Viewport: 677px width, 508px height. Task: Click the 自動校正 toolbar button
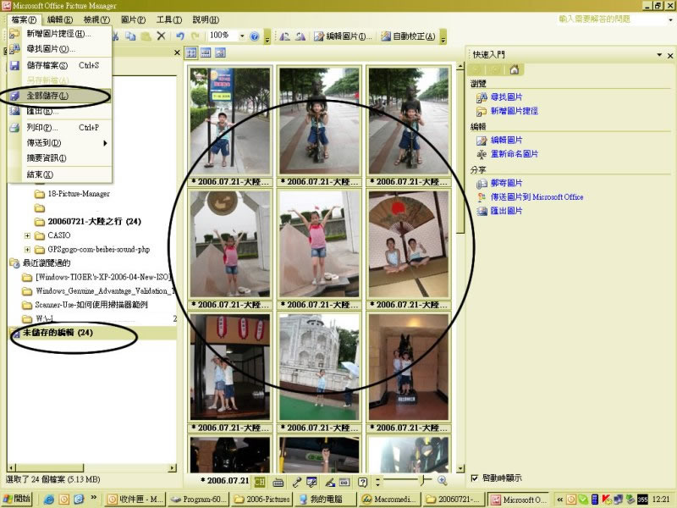[x=408, y=36]
